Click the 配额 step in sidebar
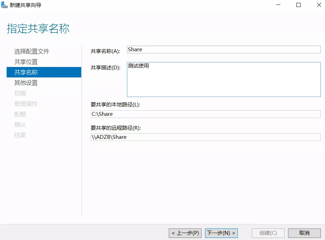 pyautogui.click(x=20, y=114)
